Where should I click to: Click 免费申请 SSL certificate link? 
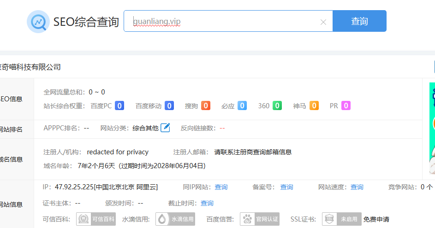point(376,219)
